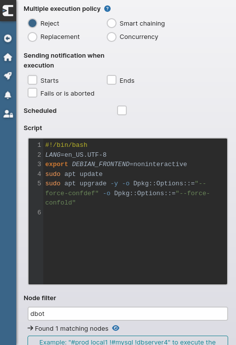Image resolution: width=236 pixels, height=345 pixels.
Task: Open the rocket launch icon
Action: pyautogui.click(x=8, y=76)
